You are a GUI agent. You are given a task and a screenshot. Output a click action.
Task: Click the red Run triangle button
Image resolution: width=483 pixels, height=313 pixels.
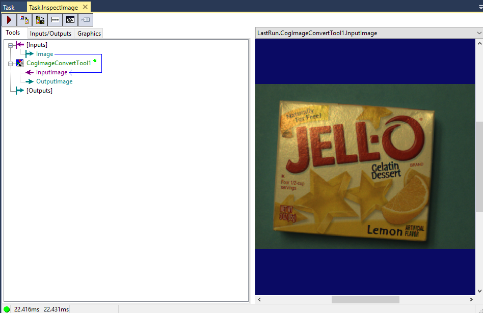pyautogui.click(x=9, y=20)
